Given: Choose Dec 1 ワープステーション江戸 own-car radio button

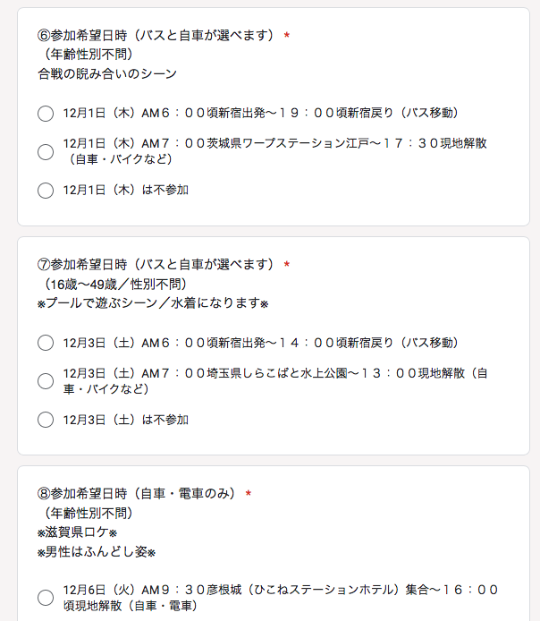Looking at the screenshot, I should click(x=46, y=151).
